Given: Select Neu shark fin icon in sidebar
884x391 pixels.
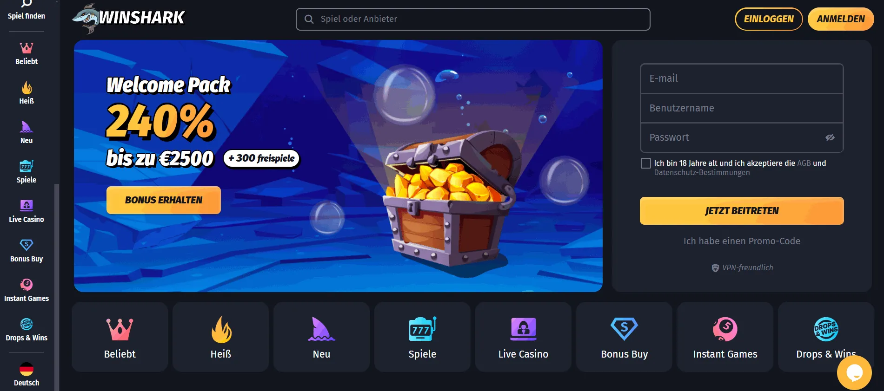Looking at the screenshot, I should pos(27,127).
